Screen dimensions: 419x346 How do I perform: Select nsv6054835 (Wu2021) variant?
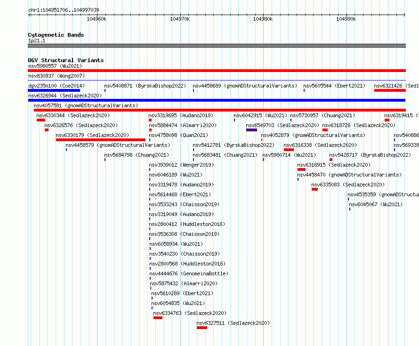coord(178,303)
